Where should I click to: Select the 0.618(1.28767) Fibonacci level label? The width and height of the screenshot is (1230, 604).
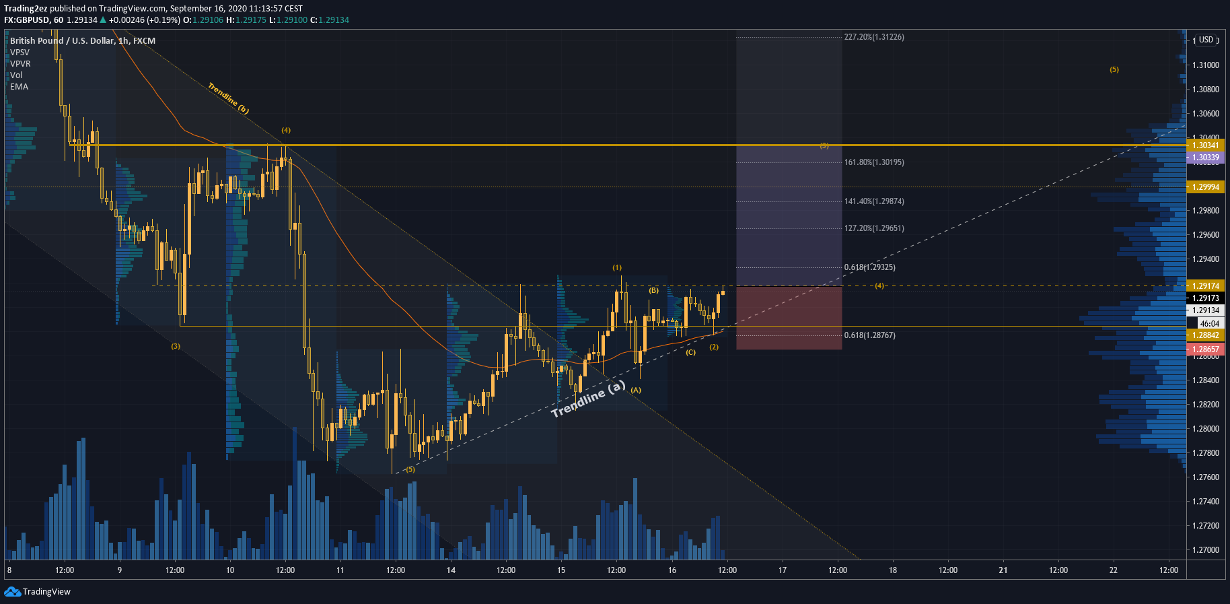(x=869, y=335)
